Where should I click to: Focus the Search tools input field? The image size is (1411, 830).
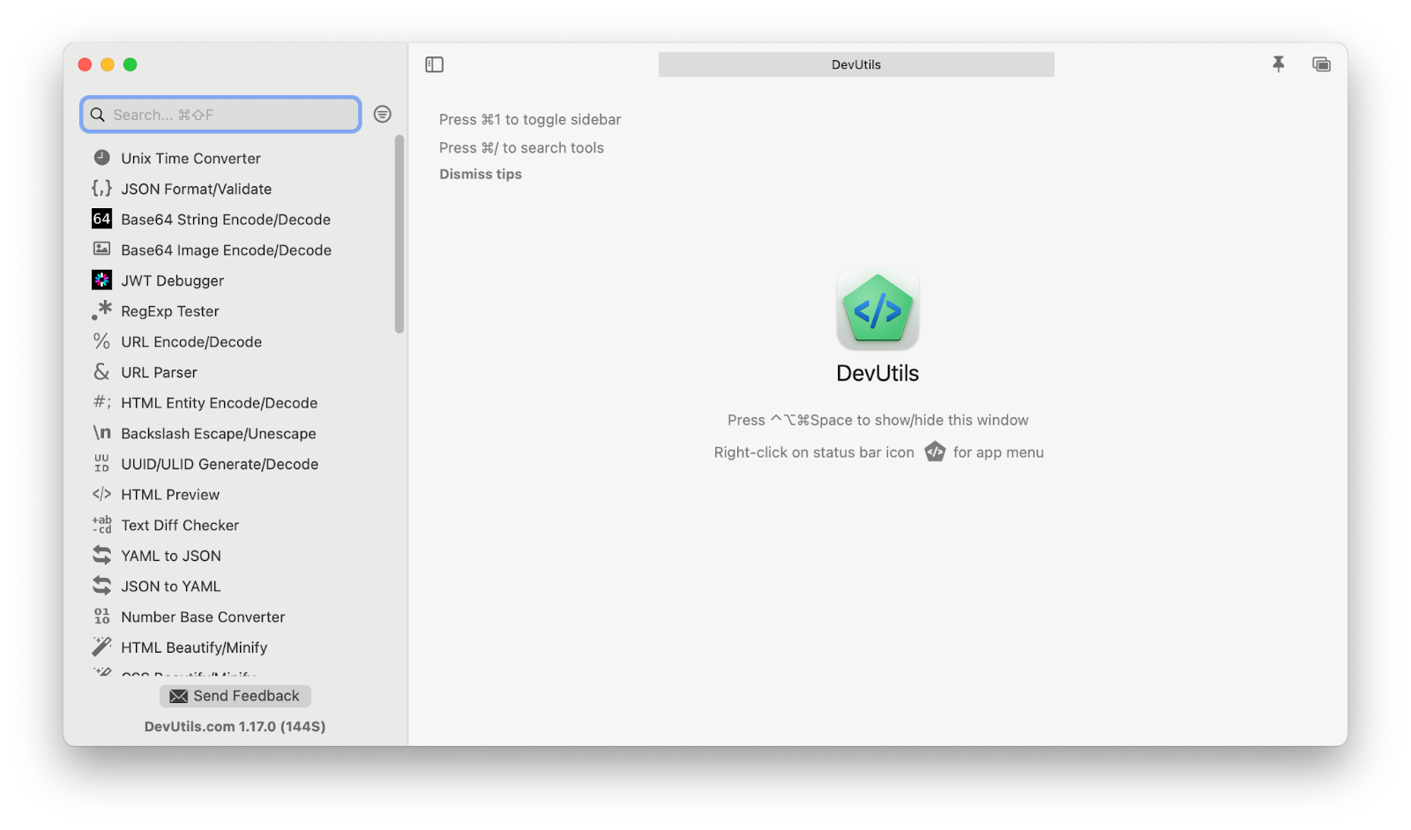point(220,115)
